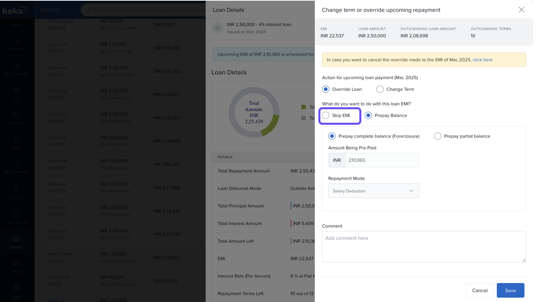Click the 'click here' cancel override link
The width and height of the screenshot is (540, 302).
[482, 60]
